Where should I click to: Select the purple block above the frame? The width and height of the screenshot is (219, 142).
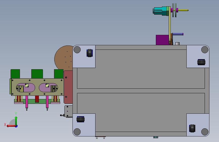click(162, 40)
